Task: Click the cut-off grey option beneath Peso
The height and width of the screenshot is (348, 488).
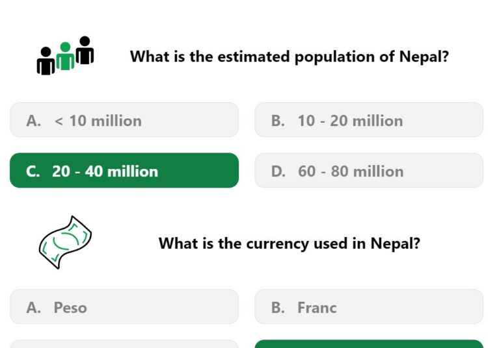Action: 124,344
